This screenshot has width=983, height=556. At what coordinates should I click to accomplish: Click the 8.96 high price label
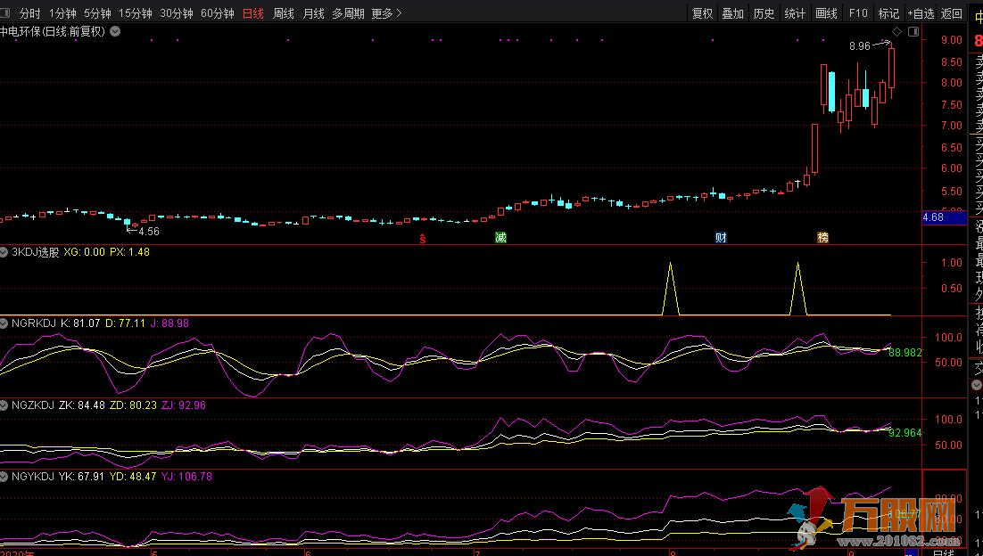coord(859,45)
